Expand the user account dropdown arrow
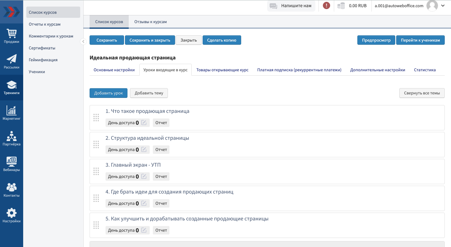The height and width of the screenshot is (247, 451). (443, 6)
